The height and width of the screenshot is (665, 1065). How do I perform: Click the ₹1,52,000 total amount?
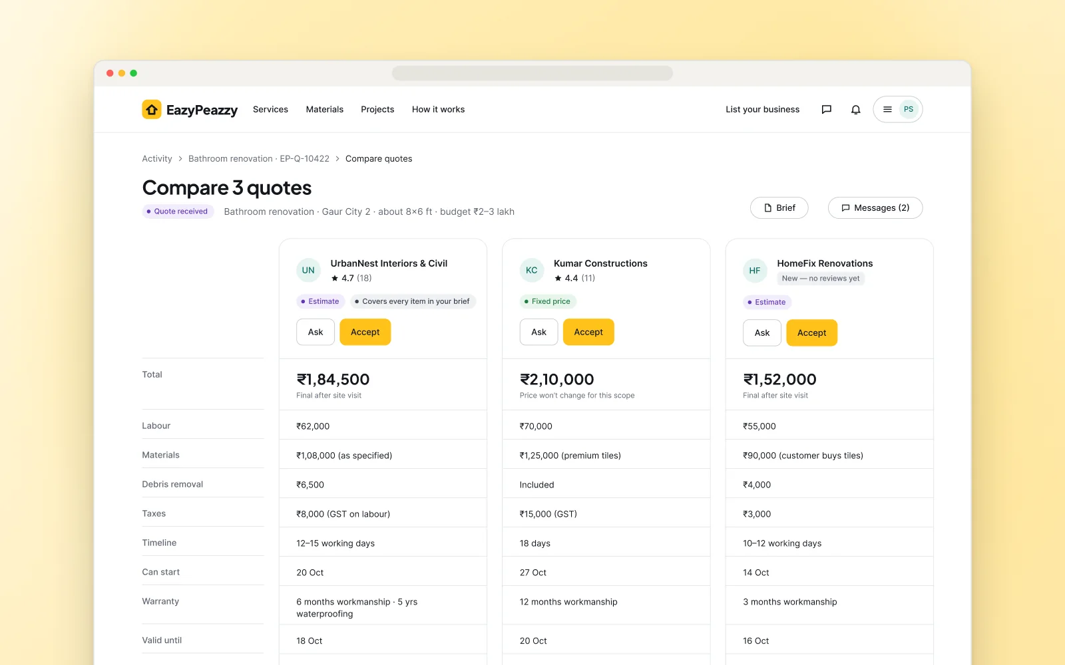point(779,380)
